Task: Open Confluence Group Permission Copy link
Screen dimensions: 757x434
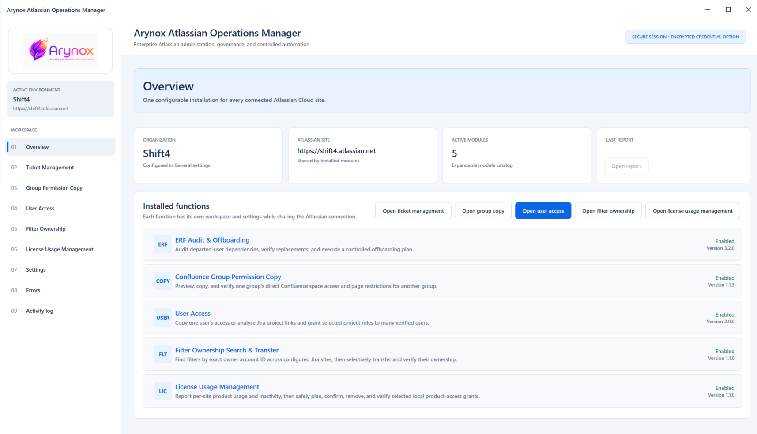Action: click(x=228, y=277)
